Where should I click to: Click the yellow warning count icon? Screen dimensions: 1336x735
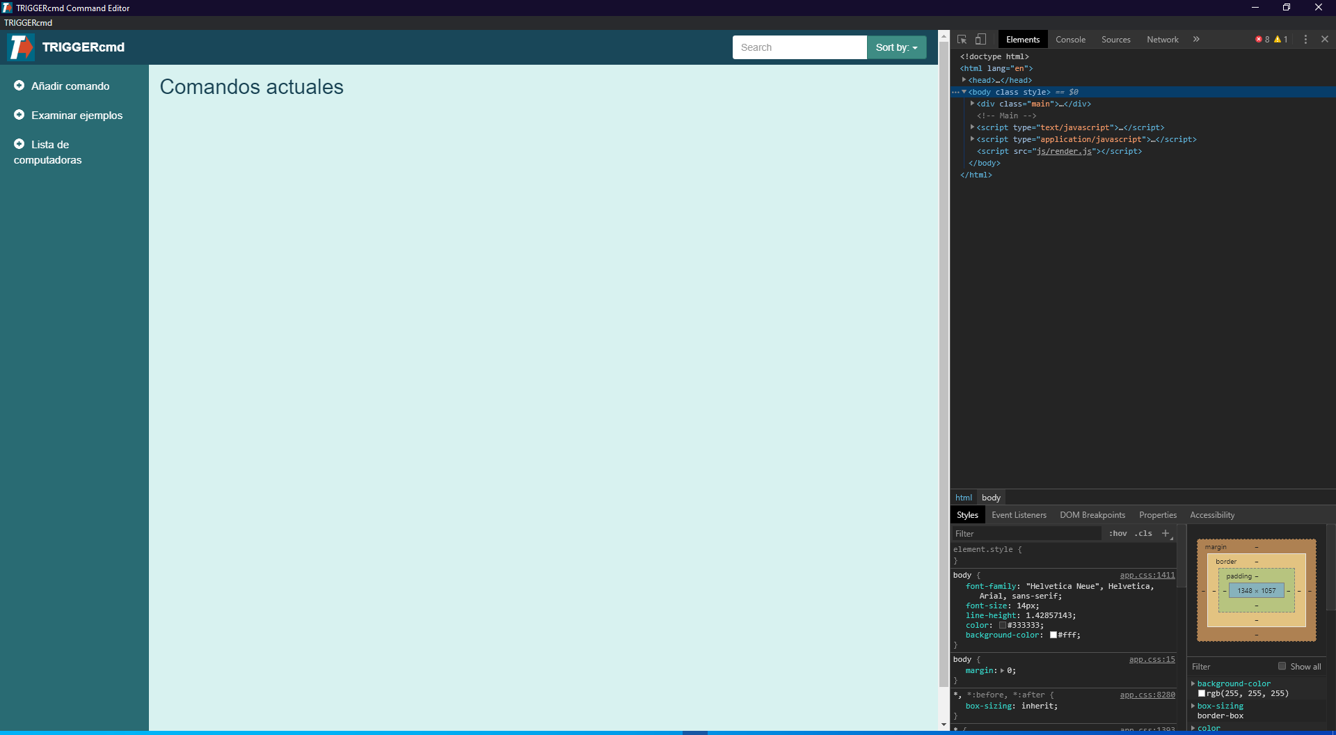(x=1278, y=39)
